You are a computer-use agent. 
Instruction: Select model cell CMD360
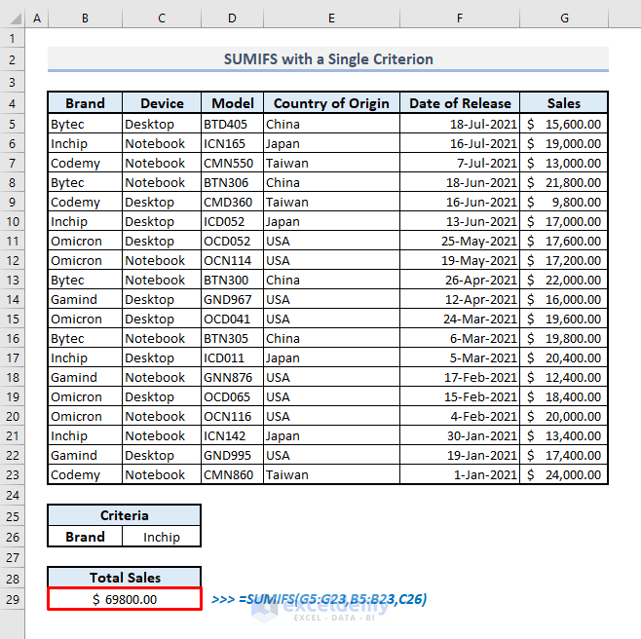coord(232,202)
